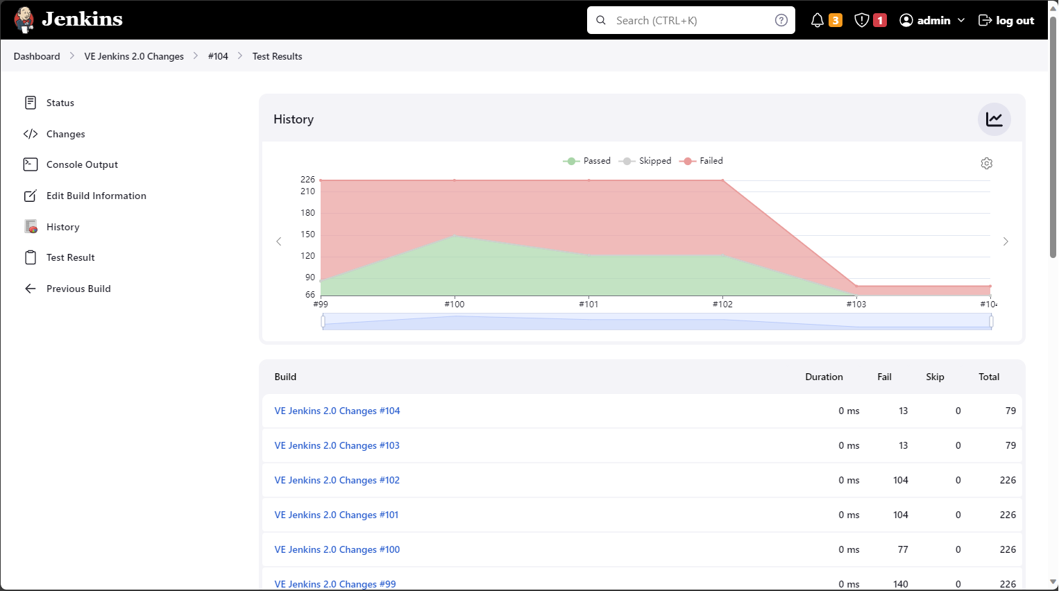
Task: Click the Duration column header
Action: 824,377
